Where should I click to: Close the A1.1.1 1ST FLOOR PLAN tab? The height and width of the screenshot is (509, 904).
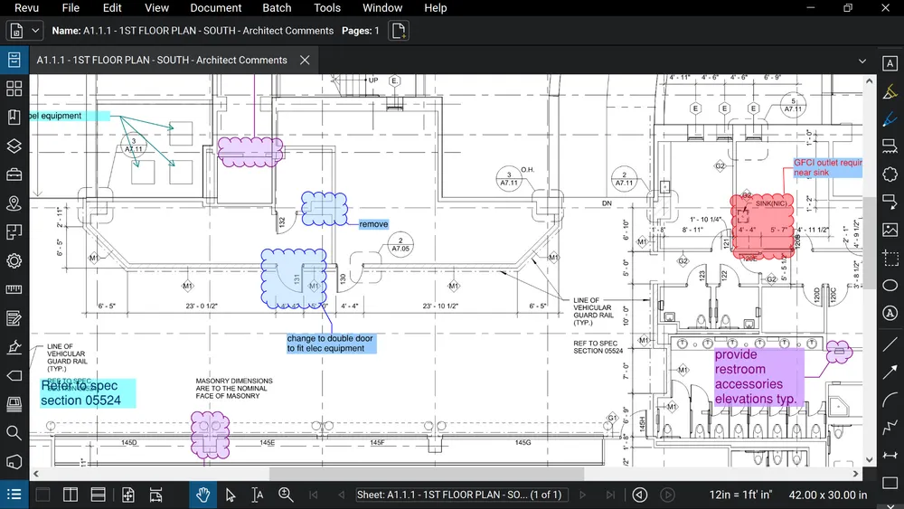click(305, 61)
